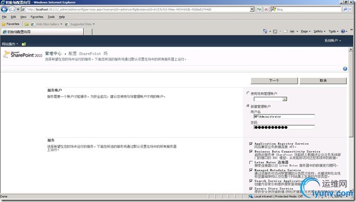Toggle Search Service Application checkbox

tap(251, 181)
